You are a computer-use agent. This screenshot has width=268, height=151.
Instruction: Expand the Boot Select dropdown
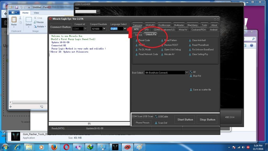[x=187, y=73]
